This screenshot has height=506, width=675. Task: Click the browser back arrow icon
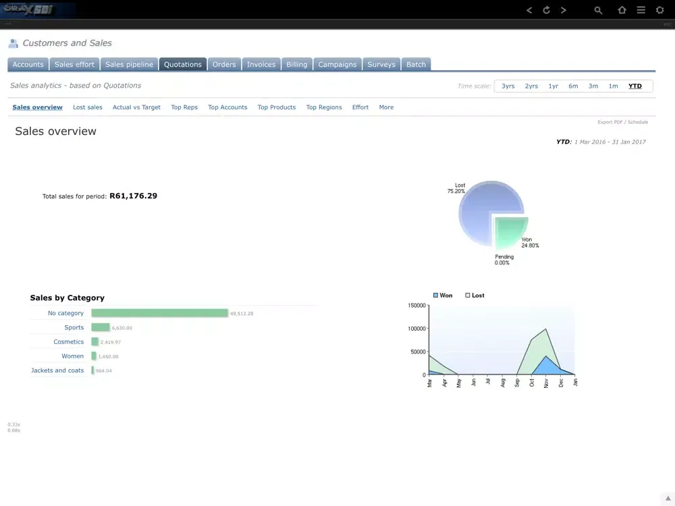pyautogui.click(x=529, y=10)
